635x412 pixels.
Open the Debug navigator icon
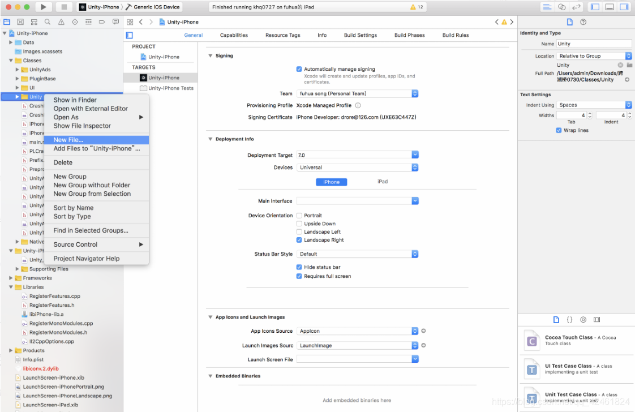point(88,22)
